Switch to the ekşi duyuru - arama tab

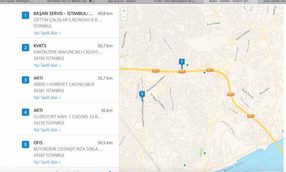tap(122, 1)
